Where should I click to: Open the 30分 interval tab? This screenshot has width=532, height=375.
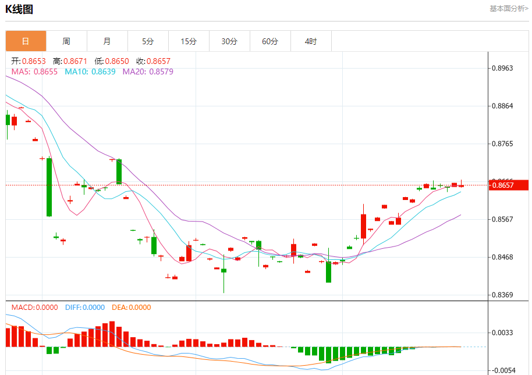(x=229, y=41)
